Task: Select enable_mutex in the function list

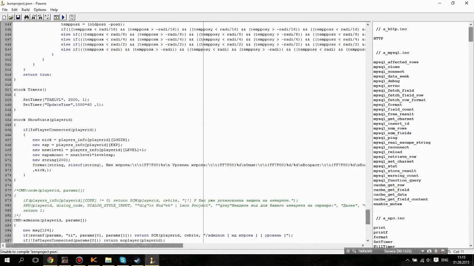Action: point(388,204)
